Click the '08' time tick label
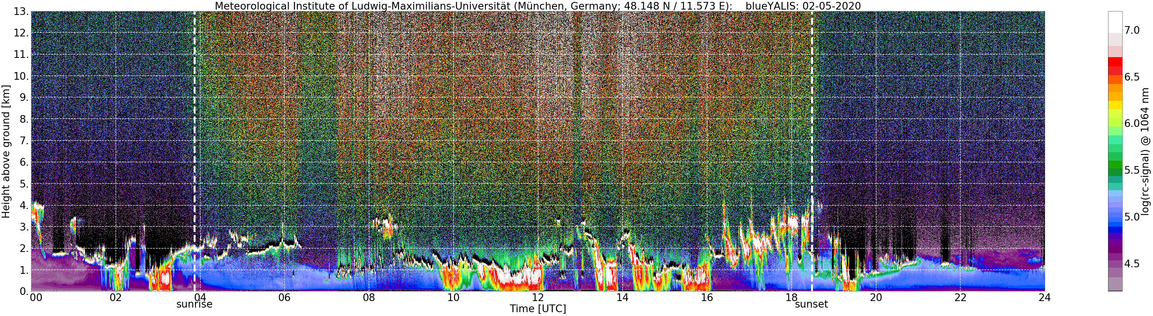This screenshot has width=1153, height=316. [368, 298]
